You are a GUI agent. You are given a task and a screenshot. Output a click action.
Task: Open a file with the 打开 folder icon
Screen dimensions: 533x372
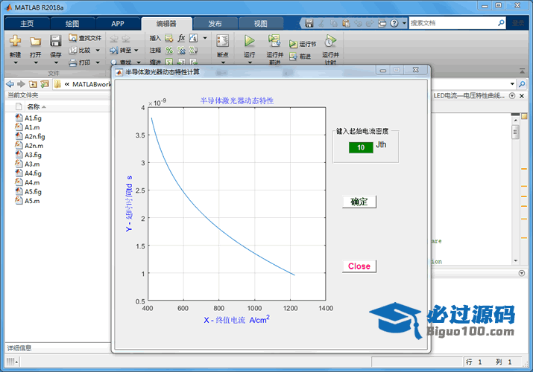click(35, 41)
